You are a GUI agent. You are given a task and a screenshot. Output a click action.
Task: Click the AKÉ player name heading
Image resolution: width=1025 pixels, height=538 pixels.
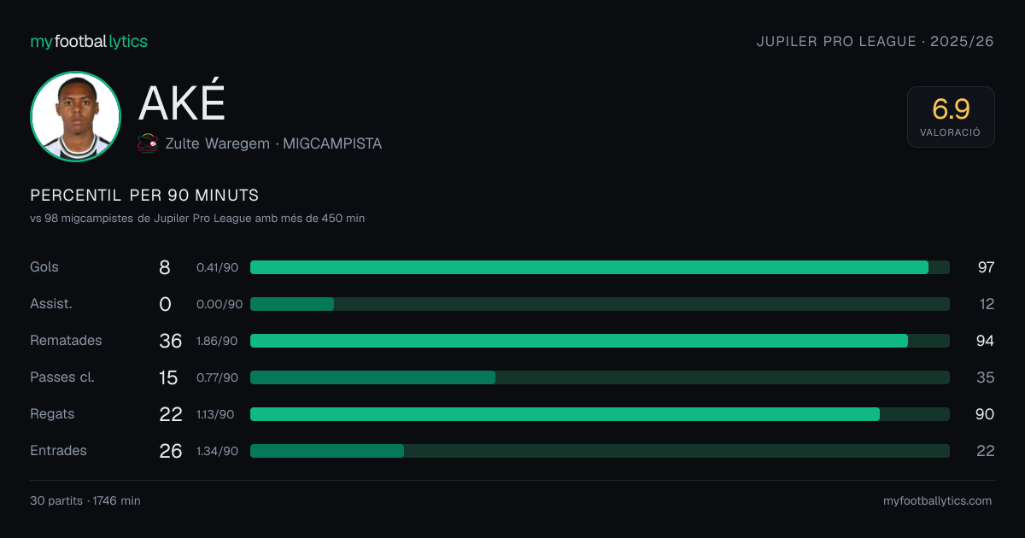[182, 103]
